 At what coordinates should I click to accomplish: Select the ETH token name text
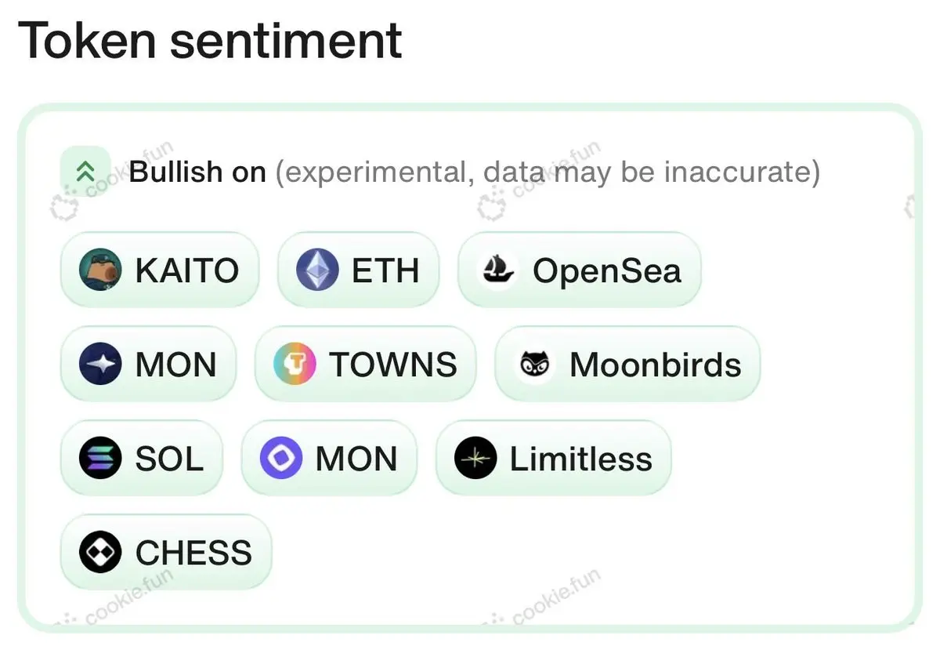[385, 271]
